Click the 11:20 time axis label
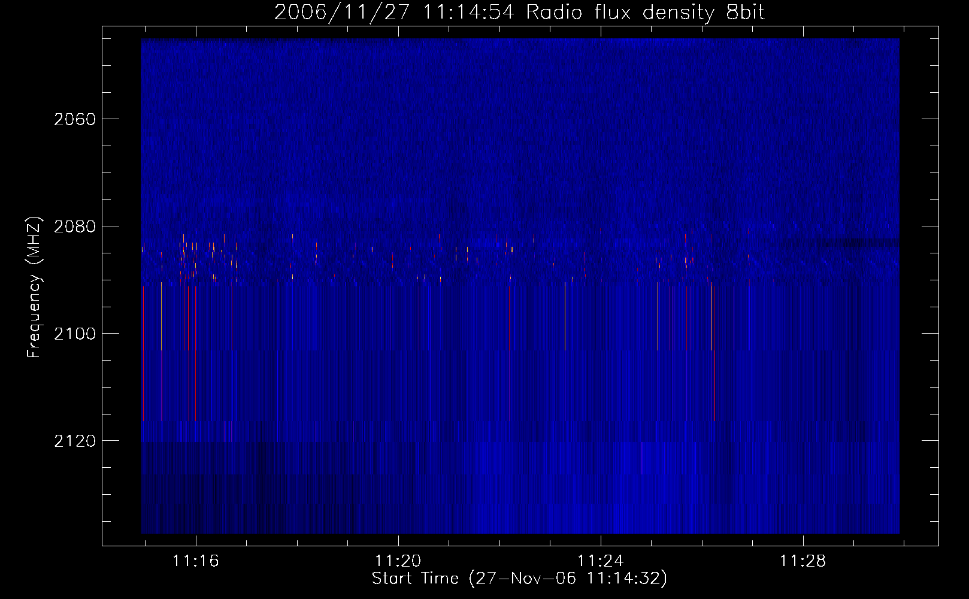 coord(398,561)
